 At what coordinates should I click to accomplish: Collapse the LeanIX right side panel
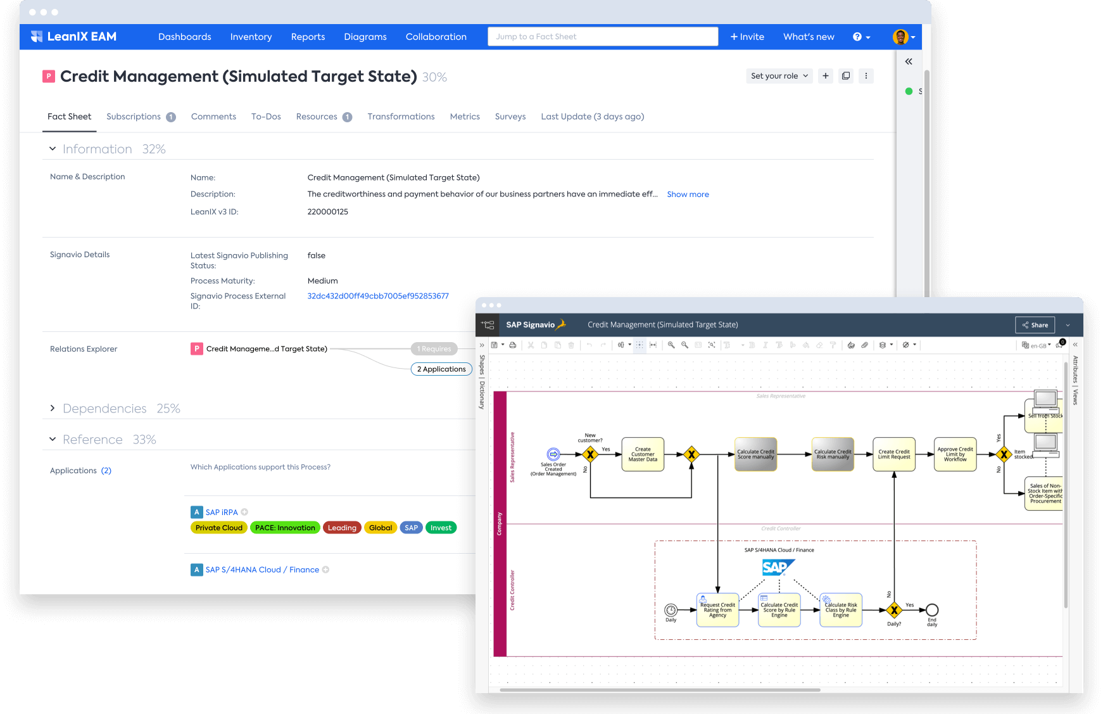[909, 61]
